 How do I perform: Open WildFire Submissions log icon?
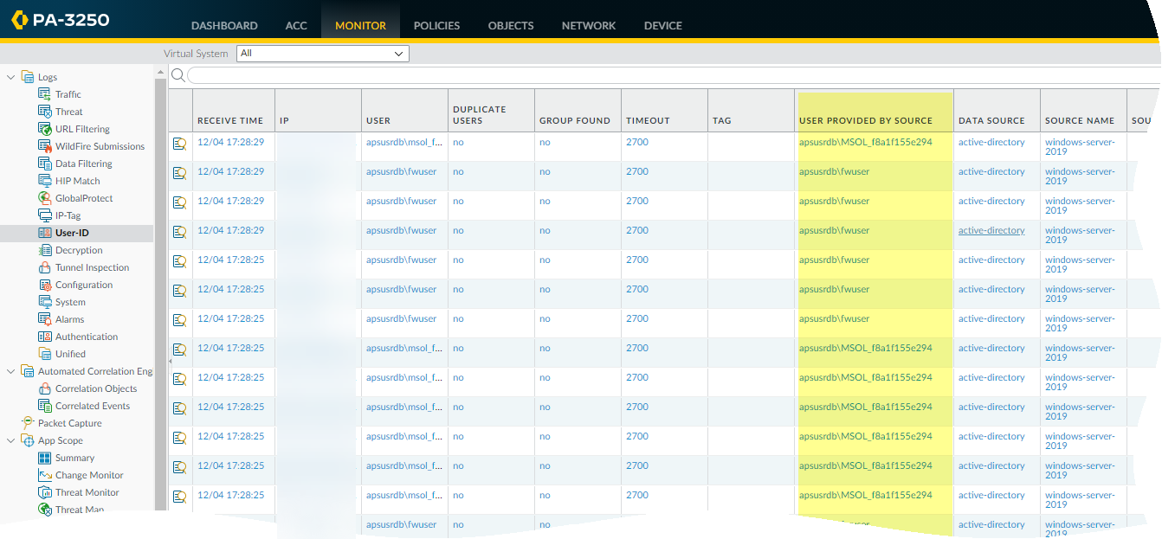(45, 146)
